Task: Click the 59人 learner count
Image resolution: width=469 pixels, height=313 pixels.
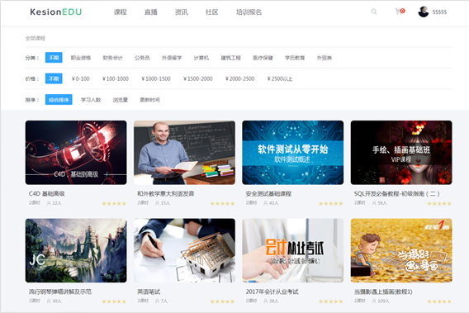Action: 380,203
